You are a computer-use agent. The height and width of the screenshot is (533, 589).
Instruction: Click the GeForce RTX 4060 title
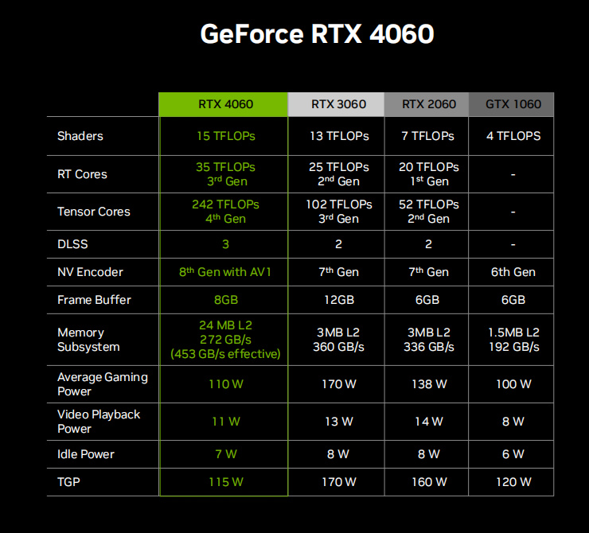(x=317, y=33)
